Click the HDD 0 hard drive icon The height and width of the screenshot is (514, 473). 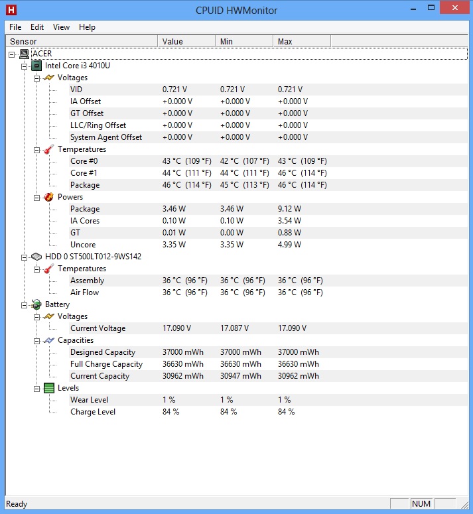pos(36,257)
